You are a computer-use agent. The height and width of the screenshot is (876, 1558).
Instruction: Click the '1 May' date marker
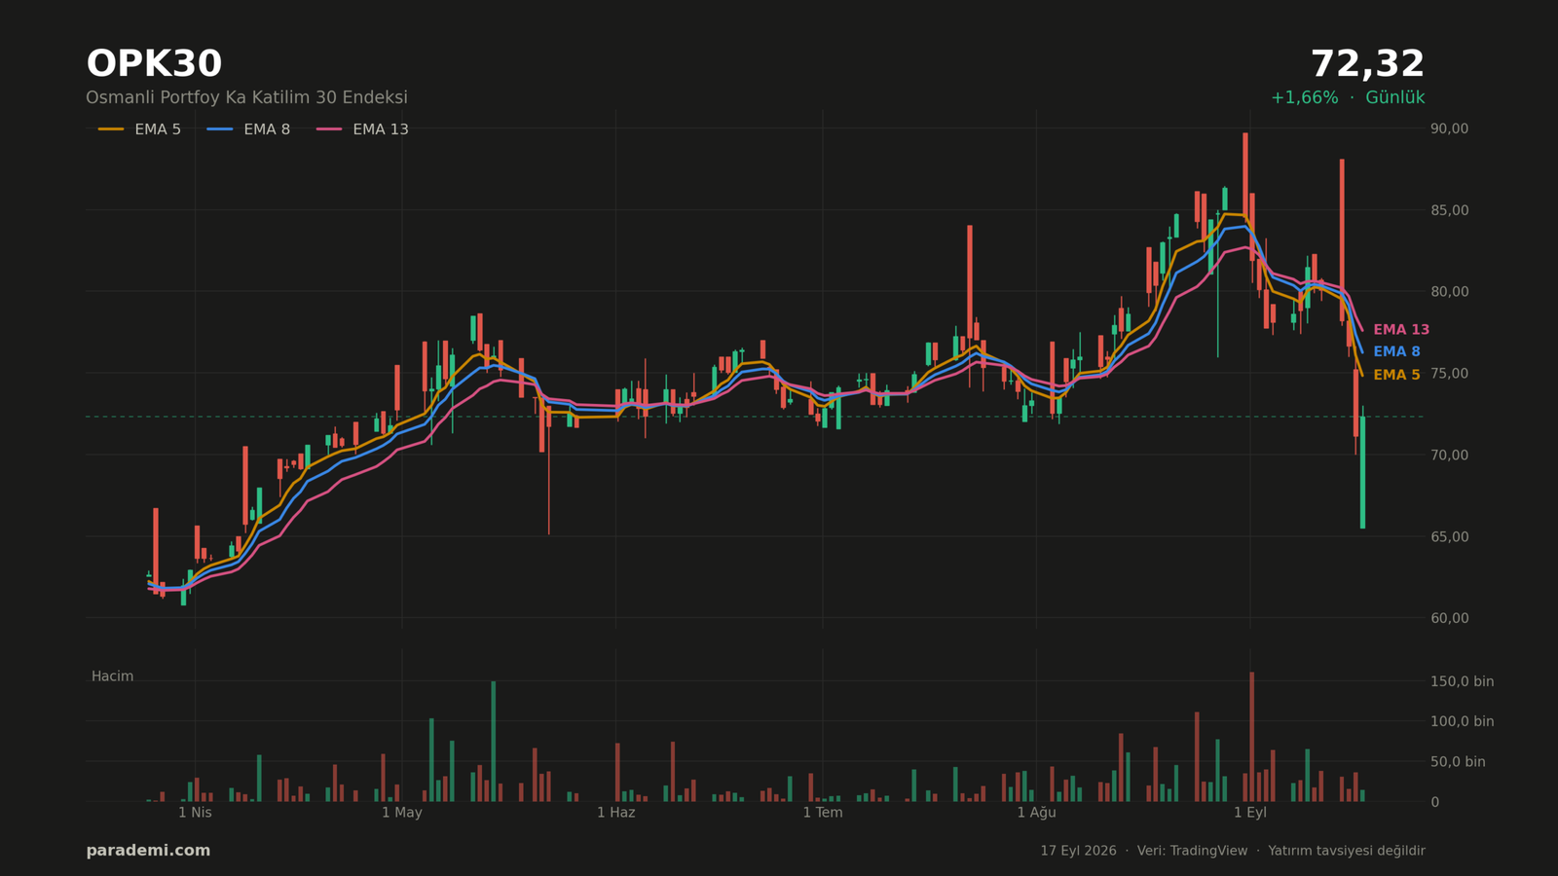(402, 813)
